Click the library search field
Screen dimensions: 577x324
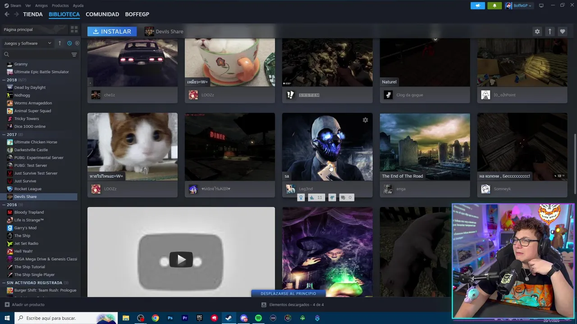point(36,54)
